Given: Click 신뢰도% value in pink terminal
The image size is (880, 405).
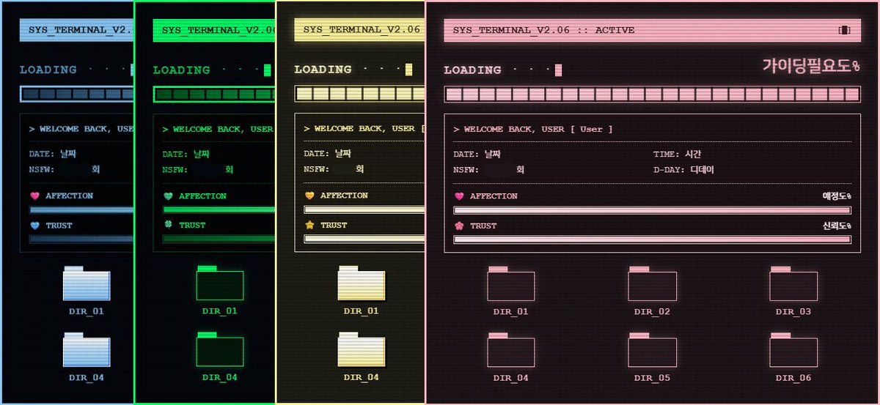Looking at the screenshot, I should pyautogui.click(x=837, y=226).
